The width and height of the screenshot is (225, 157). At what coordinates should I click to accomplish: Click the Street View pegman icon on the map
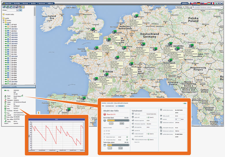coord(39,113)
